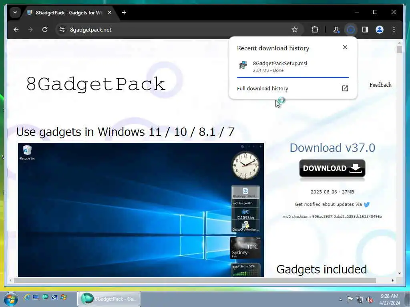Open site information icon in address bar
Screen dimensions: 410x307
coord(62,30)
